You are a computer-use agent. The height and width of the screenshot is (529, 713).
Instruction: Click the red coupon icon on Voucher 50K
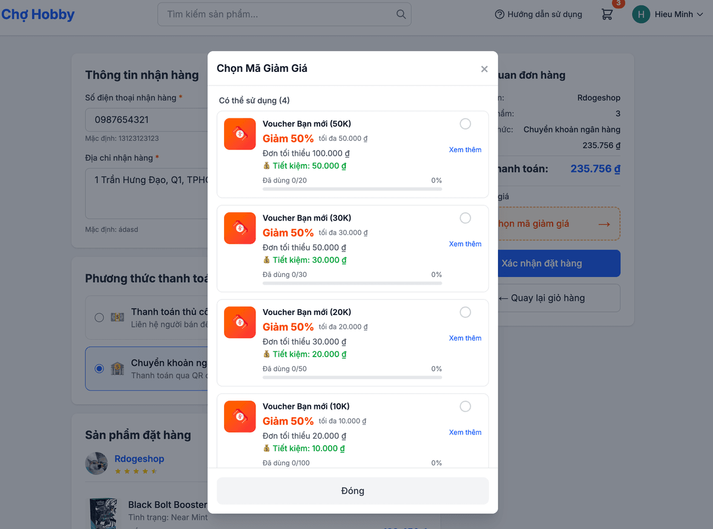pyautogui.click(x=239, y=134)
